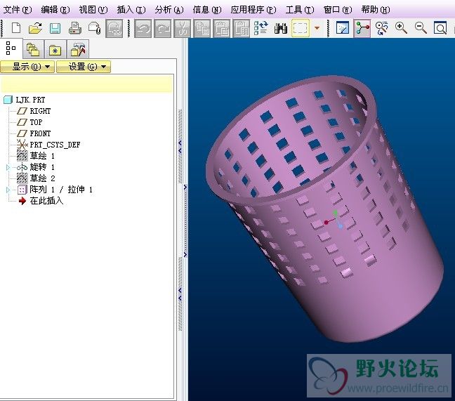Image resolution: width=455 pixels, height=401 pixels.
Task: Click the Zoom Out magnifier icon
Action: click(421, 28)
